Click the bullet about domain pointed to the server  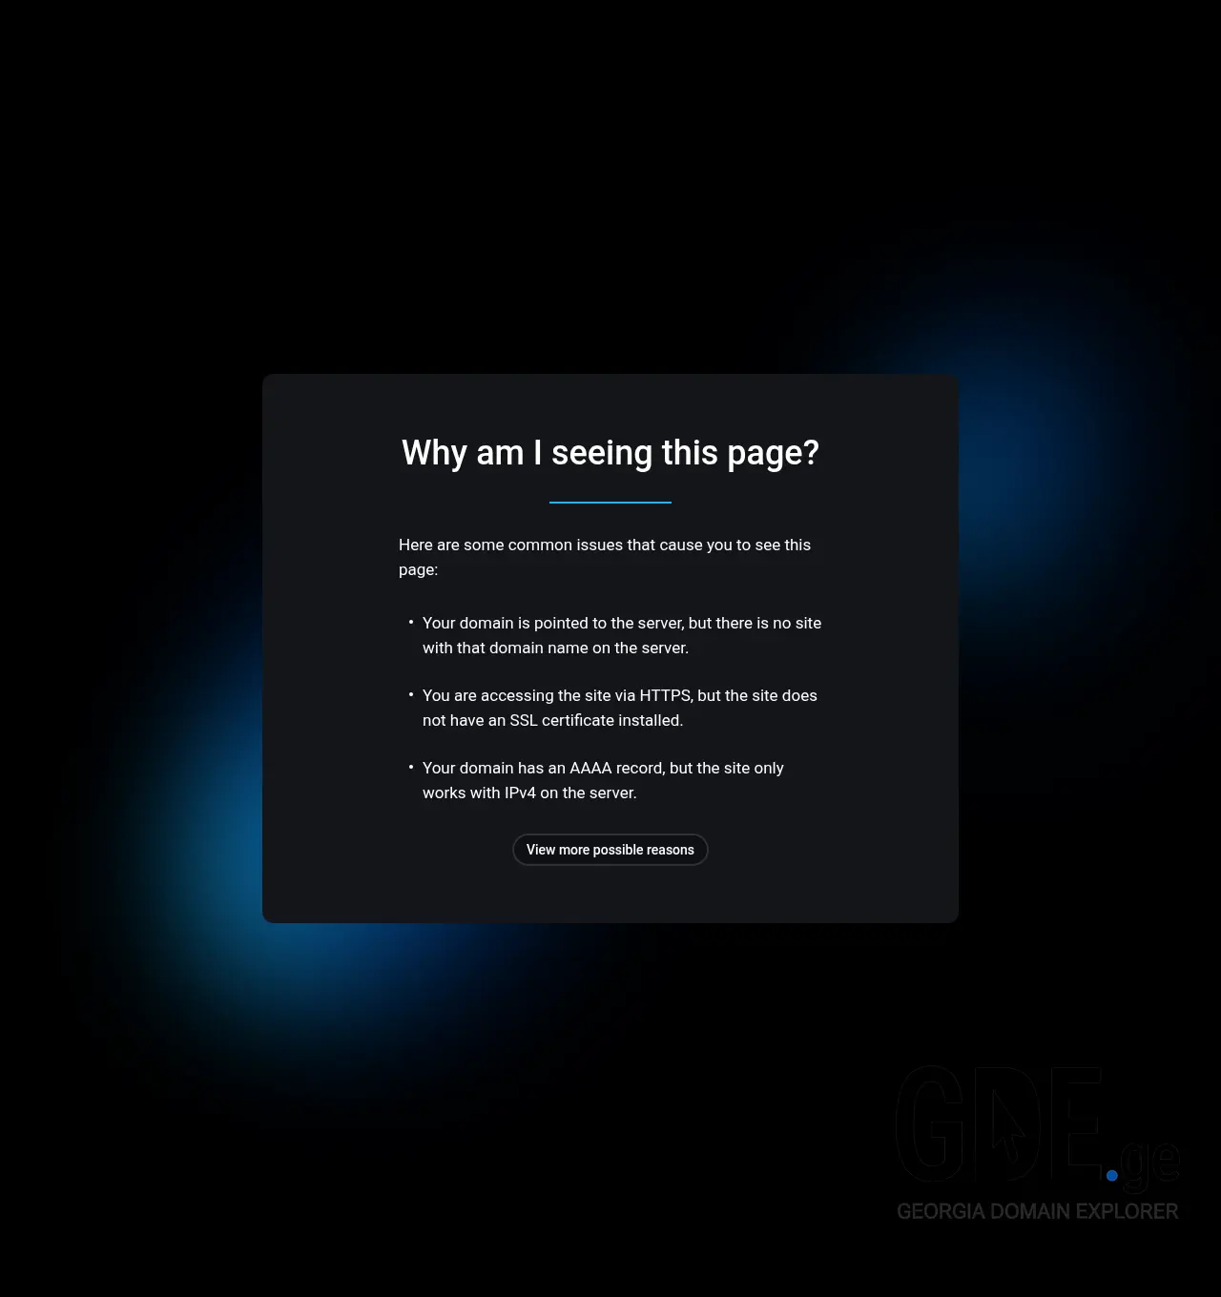[x=622, y=635]
